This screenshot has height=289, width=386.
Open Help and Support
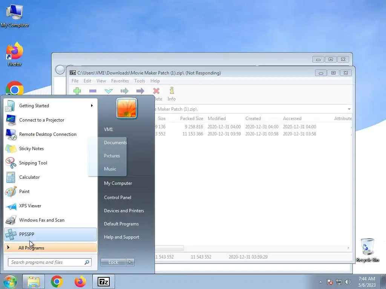[122, 237]
